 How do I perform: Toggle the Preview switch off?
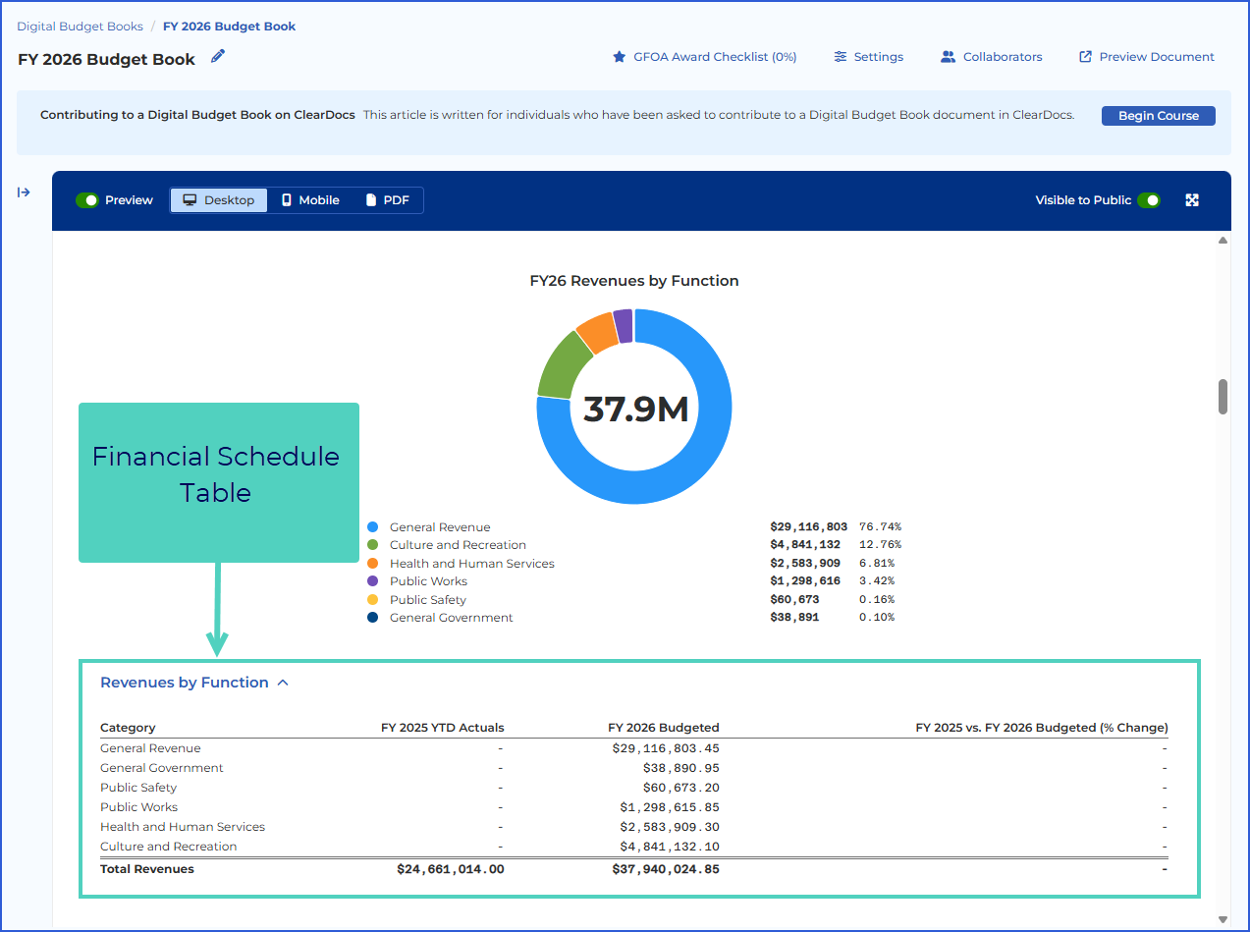point(87,200)
